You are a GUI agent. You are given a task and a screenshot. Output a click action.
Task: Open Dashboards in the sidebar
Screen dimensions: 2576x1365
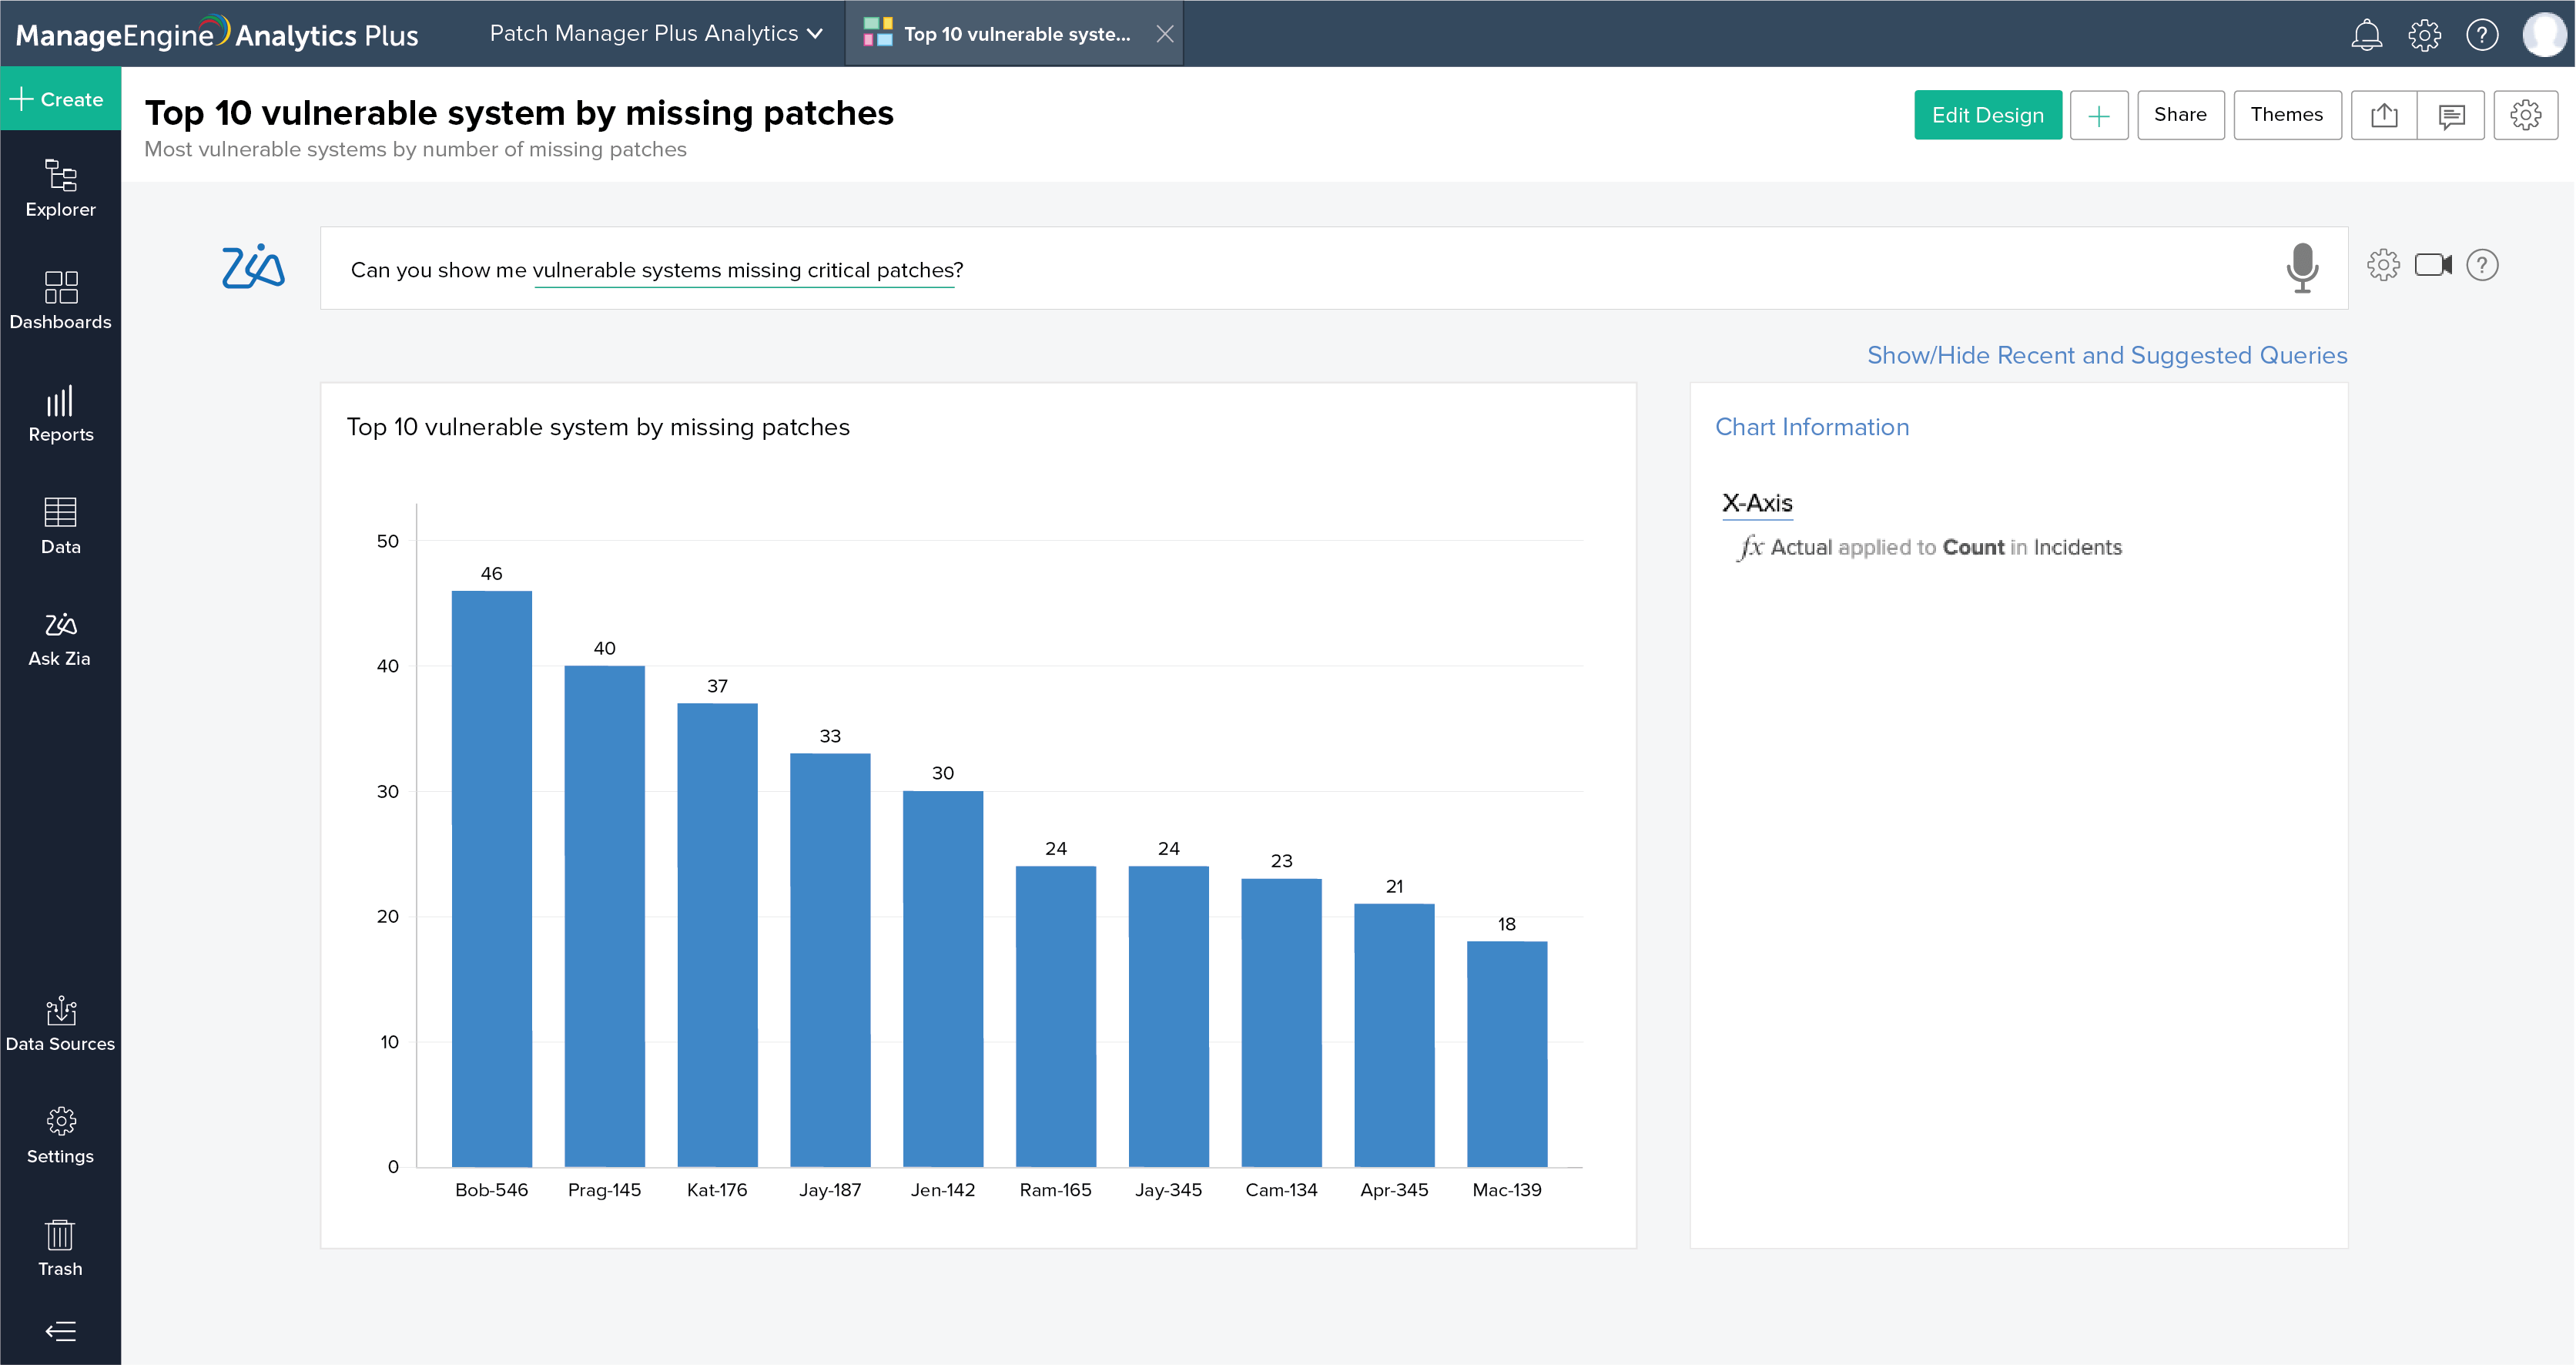[60, 301]
